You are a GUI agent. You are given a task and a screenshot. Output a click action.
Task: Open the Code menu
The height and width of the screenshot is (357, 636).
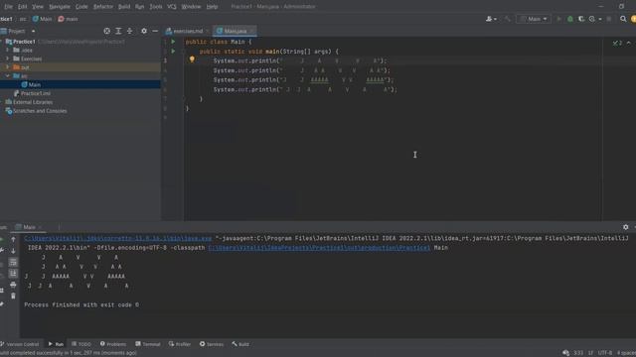click(81, 7)
